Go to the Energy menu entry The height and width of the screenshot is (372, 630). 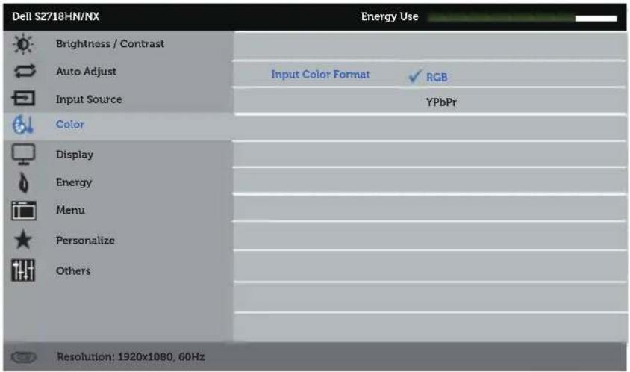coord(74,182)
